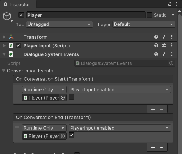Click the Transform axes icon
This screenshot has height=154, width=182.
click(x=11, y=37)
